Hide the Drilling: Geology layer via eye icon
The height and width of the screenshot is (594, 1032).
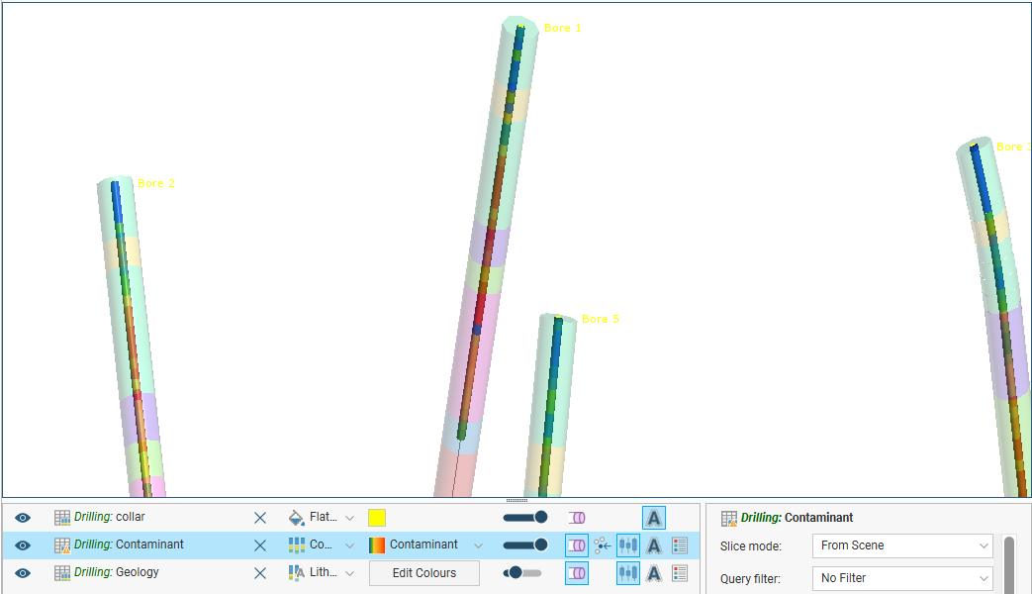23,573
